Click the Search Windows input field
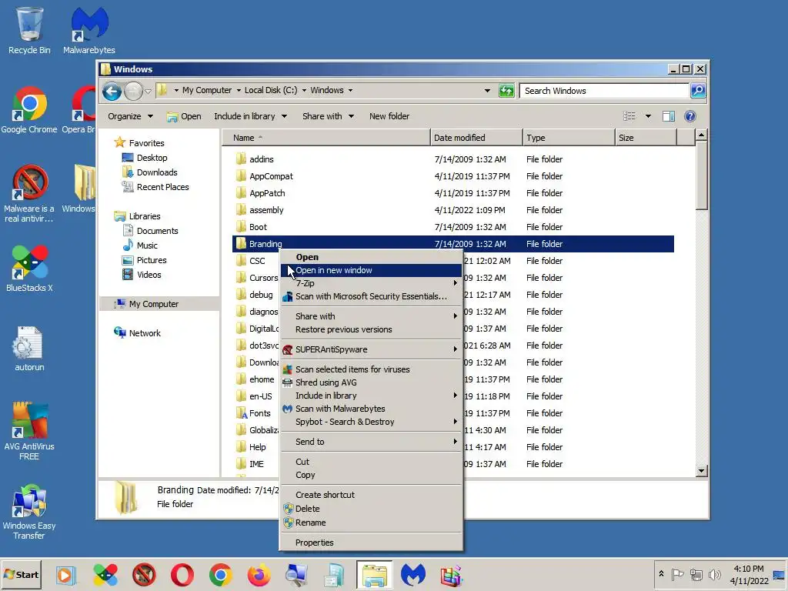 (605, 91)
